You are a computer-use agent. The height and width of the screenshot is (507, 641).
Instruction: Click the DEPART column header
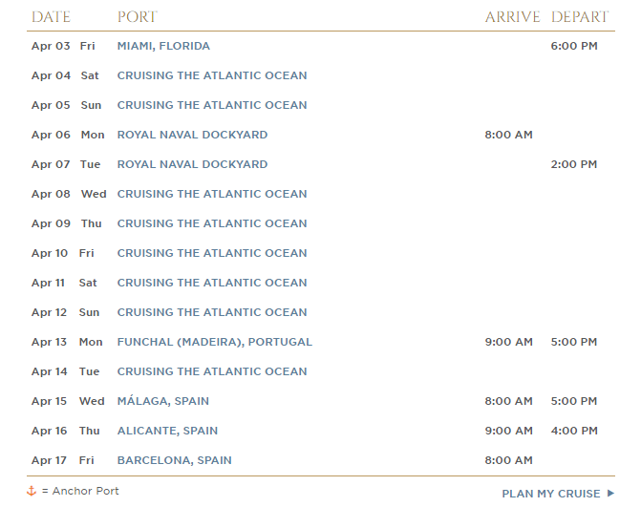(x=580, y=17)
